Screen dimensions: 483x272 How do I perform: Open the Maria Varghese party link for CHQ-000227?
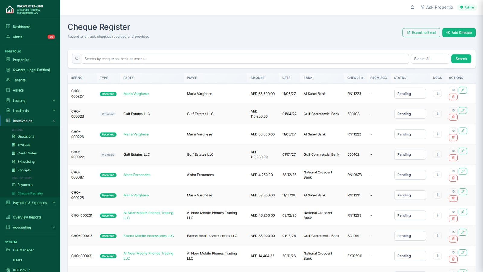tap(136, 94)
